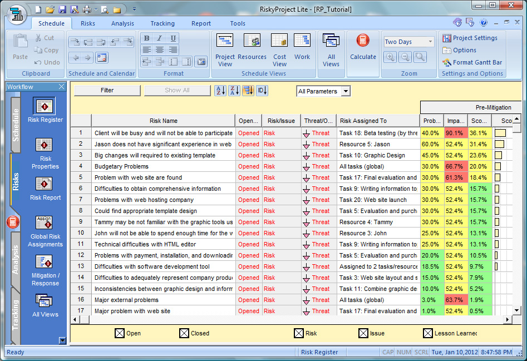Open Mitigation / Response view
This screenshot has width=527, height=361.
[x=44, y=262]
